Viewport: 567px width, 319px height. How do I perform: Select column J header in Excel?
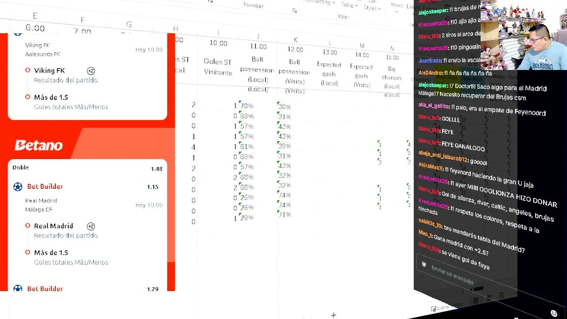[x=258, y=36]
